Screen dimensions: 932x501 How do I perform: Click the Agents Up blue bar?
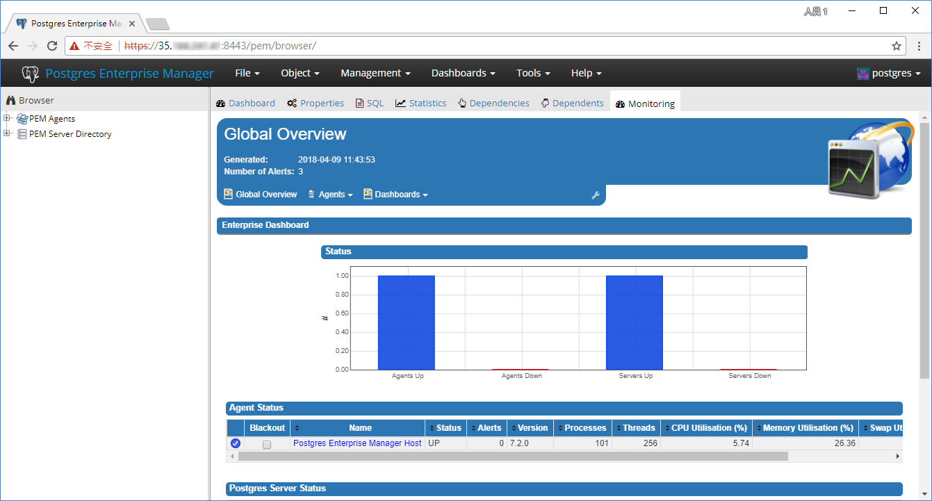pos(407,322)
